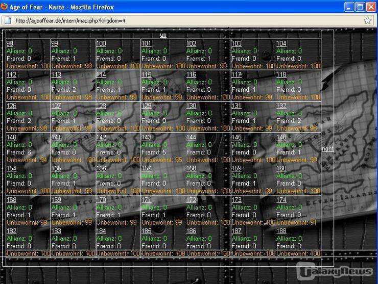Click 'Fremd: 9' in sector 174
Viewport: 378px width, 284px height.
(x=289, y=215)
